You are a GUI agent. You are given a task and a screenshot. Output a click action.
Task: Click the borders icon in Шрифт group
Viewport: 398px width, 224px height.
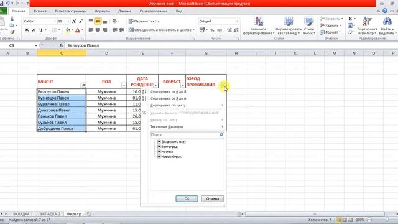54,30
